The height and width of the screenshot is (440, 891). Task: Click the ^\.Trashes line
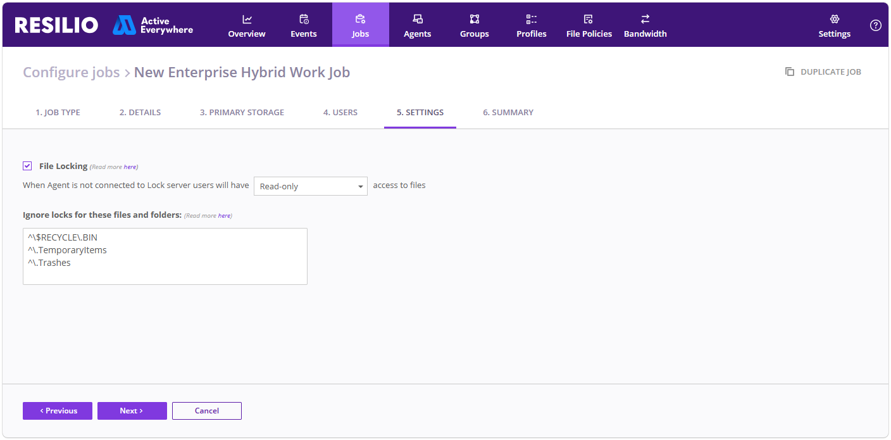[49, 263]
